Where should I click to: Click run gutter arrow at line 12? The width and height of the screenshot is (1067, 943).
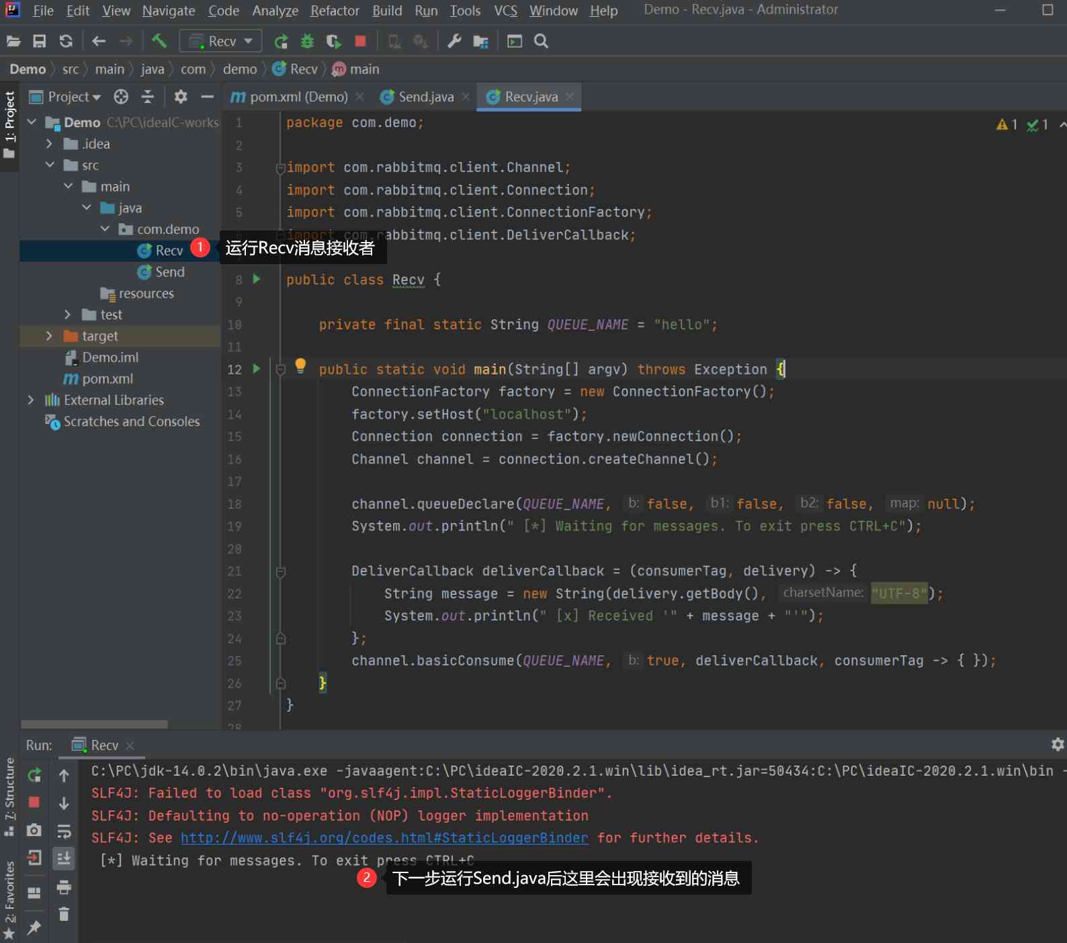pyautogui.click(x=256, y=368)
